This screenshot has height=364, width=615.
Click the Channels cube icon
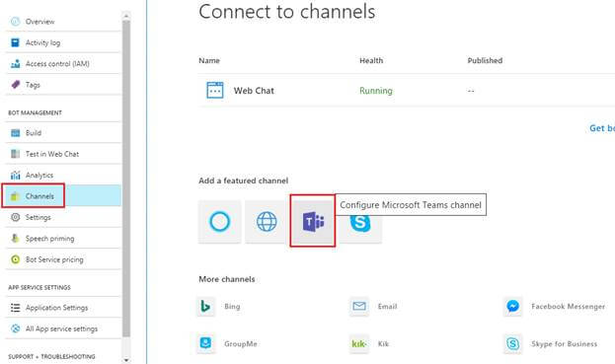[x=15, y=196]
